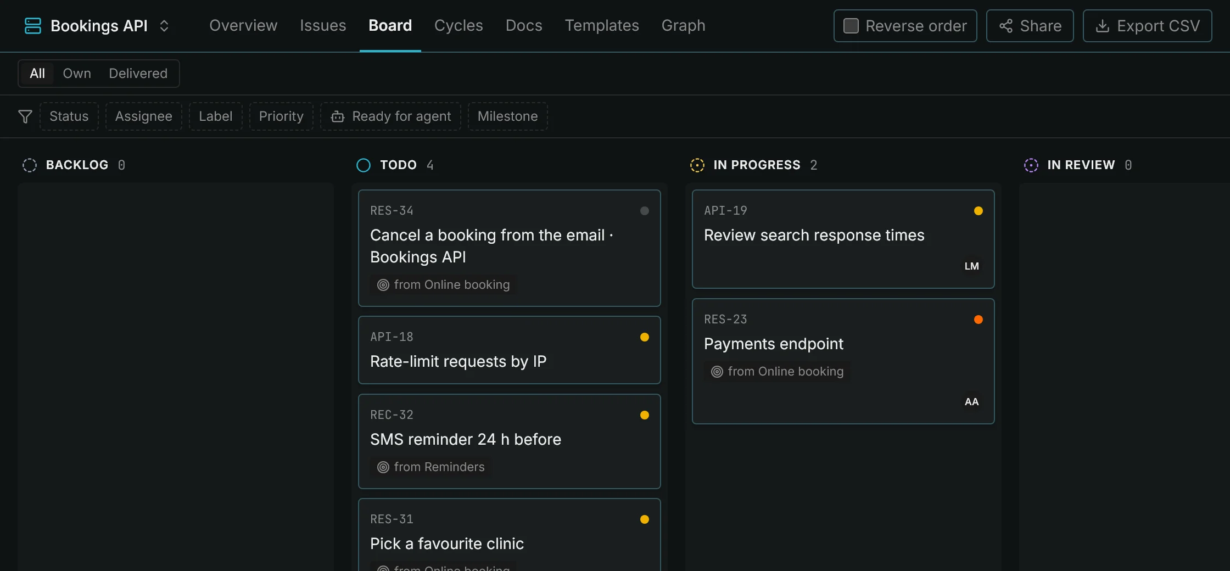Open the Docs tab

524,26
